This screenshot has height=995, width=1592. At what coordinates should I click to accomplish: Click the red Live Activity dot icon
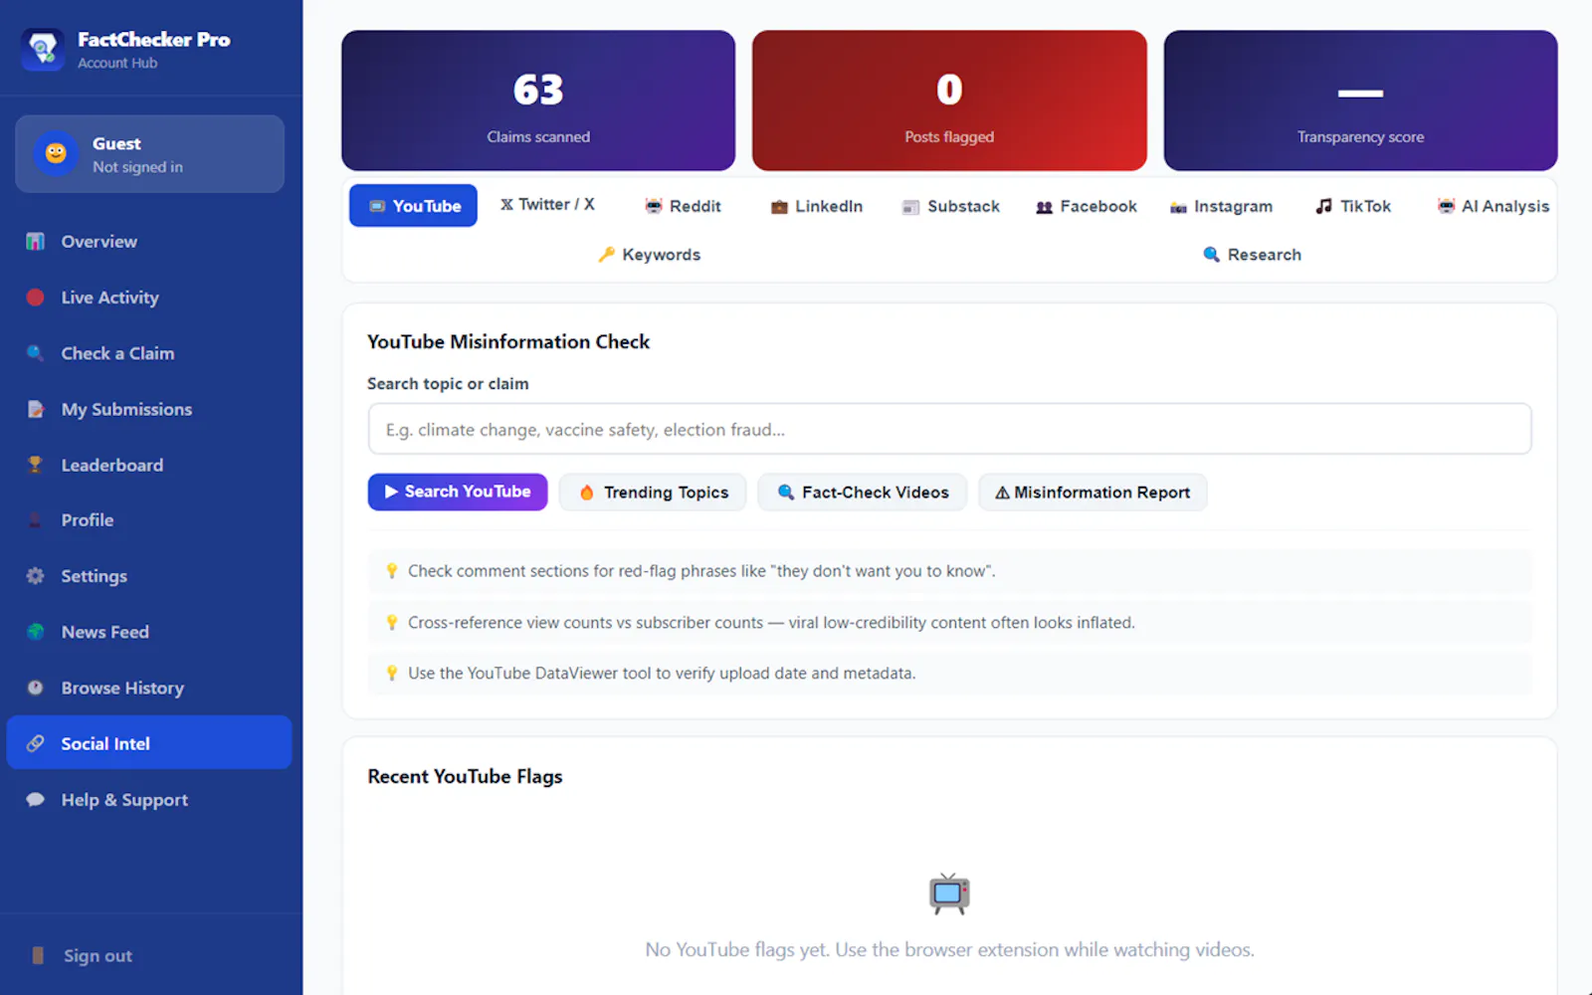pos(36,298)
